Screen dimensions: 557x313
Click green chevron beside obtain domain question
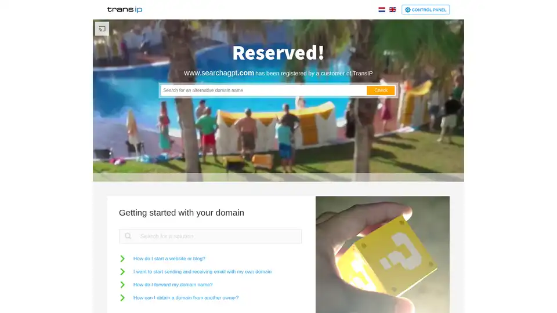(122, 298)
